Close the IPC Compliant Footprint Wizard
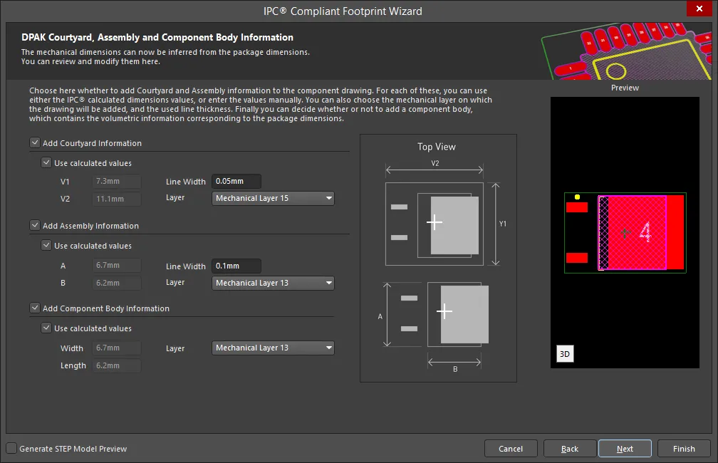718x463 pixels. coord(699,9)
